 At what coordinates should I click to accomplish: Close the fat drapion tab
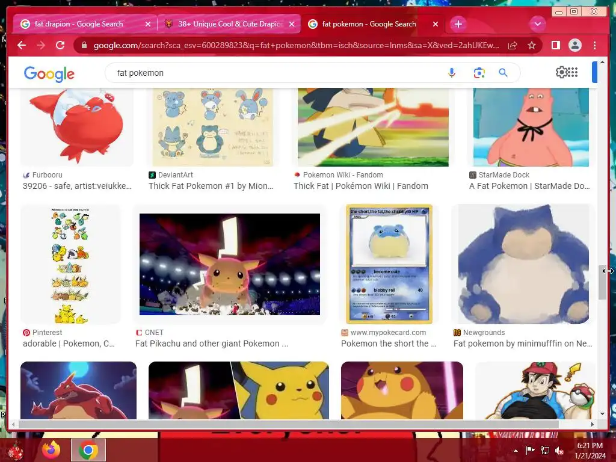(x=148, y=24)
